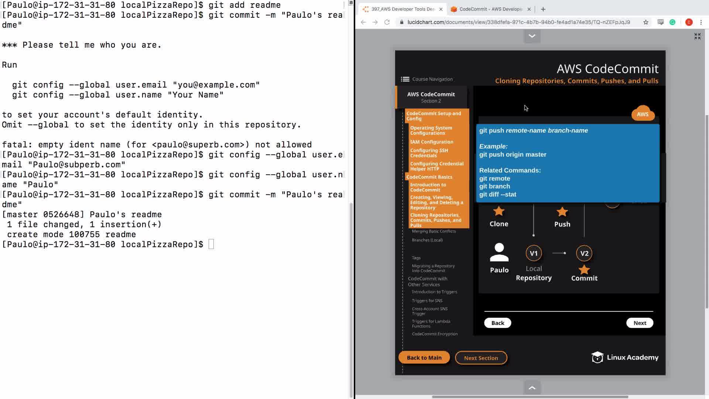Click the Clone star icon
The width and height of the screenshot is (709, 399).
click(x=499, y=211)
